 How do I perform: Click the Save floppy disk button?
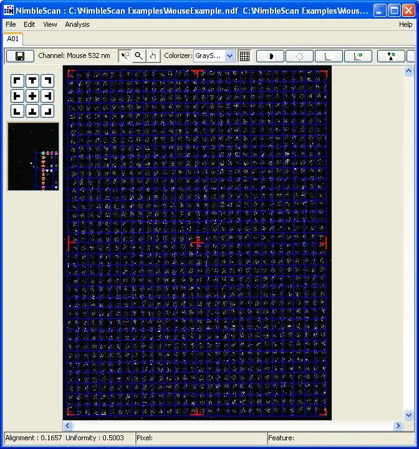point(20,56)
